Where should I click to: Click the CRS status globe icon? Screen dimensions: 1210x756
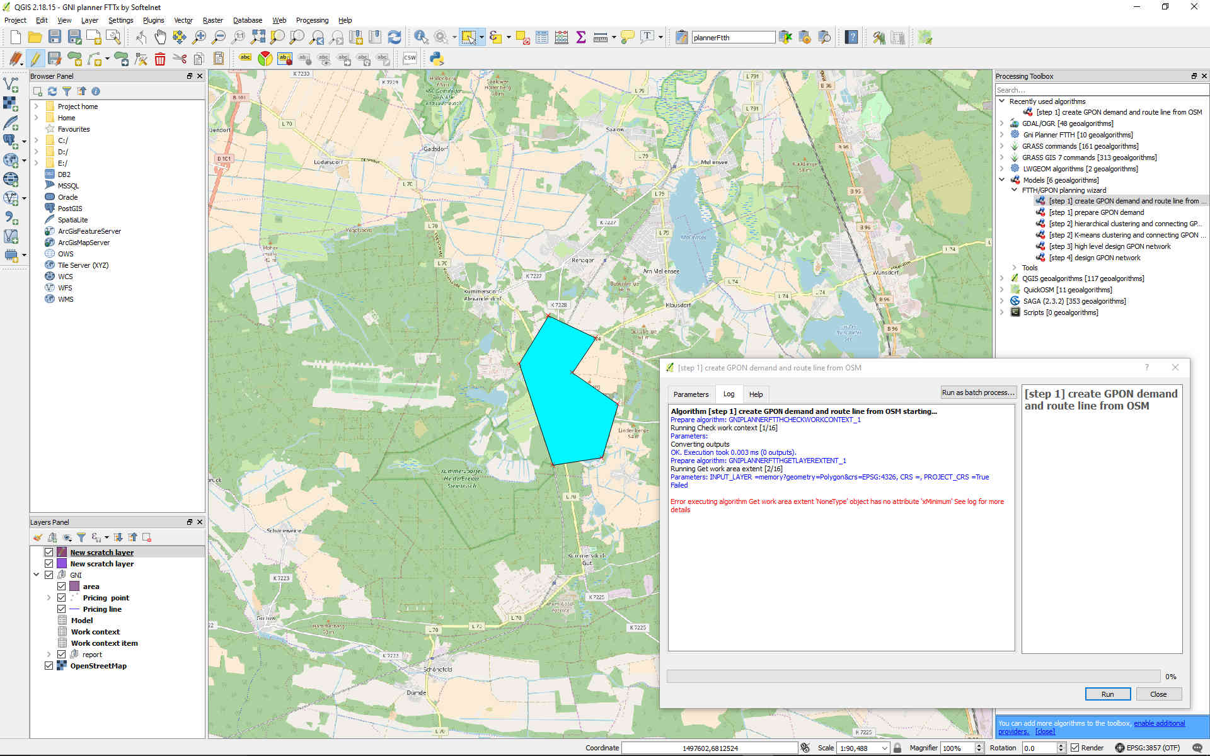click(x=1120, y=748)
